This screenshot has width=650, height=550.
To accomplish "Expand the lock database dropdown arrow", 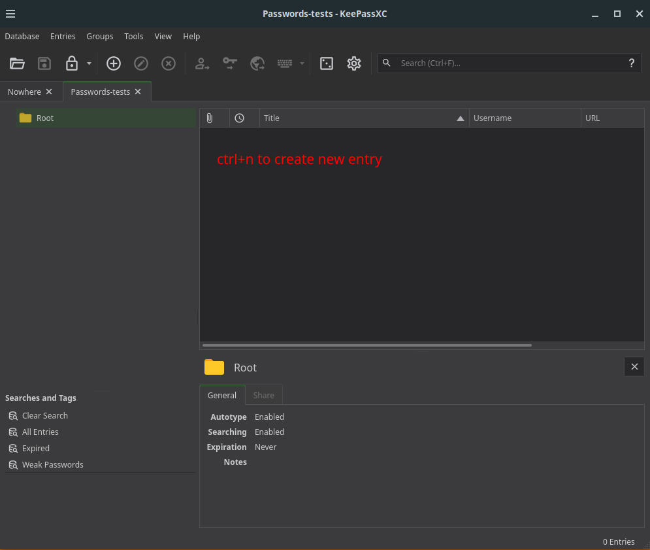I will 89,63.
